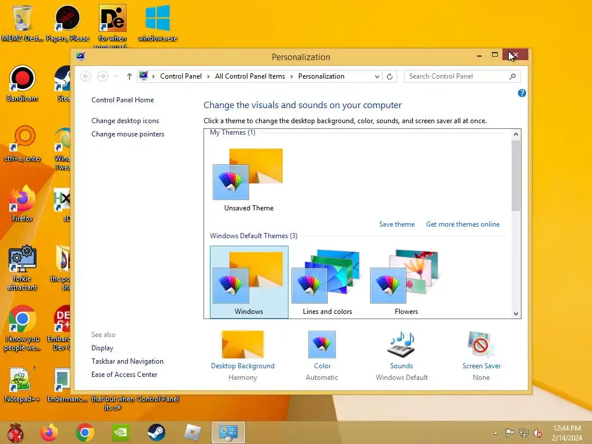Click the Help question mark icon
This screenshot has width=592, height=444.
[522, 93]
